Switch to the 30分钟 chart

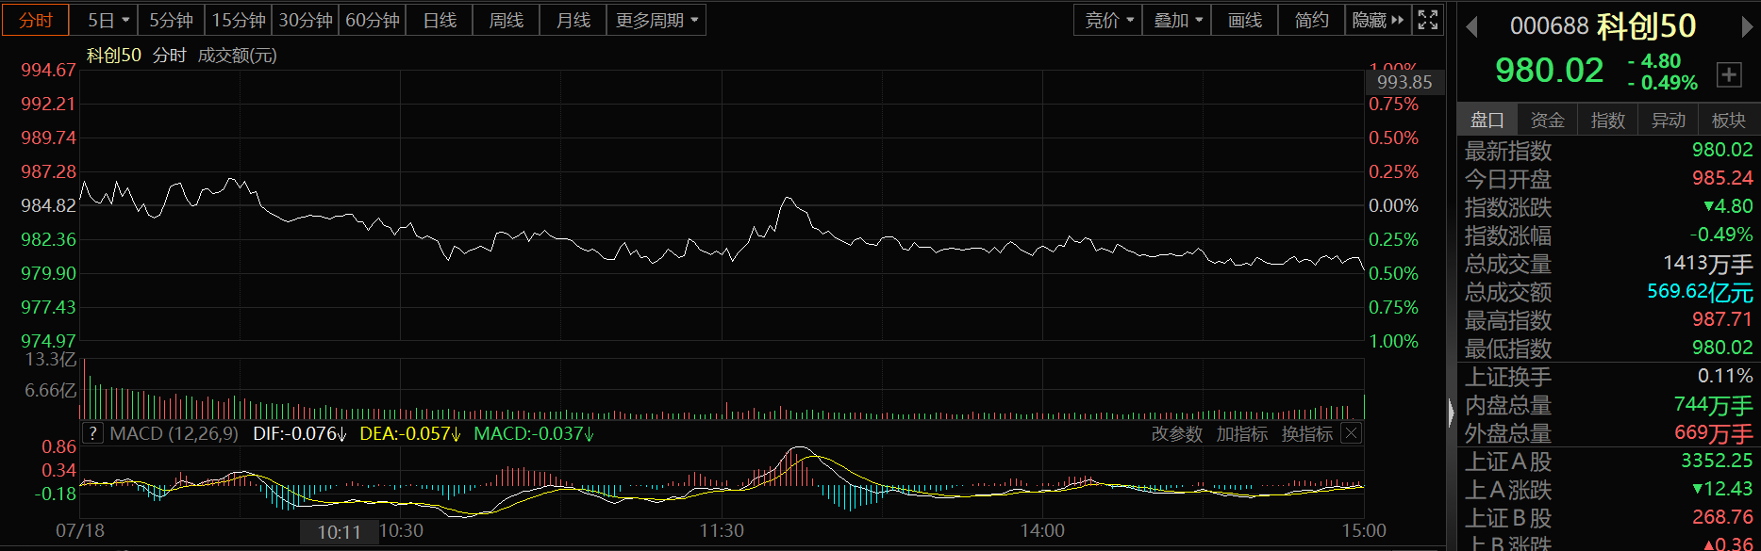(x=305, y=20)
